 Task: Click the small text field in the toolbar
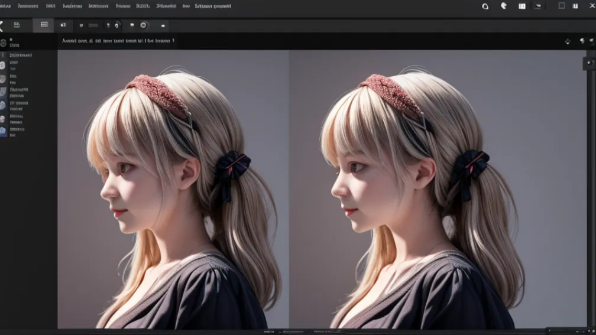pyautogui.click(x=93, y=25)
